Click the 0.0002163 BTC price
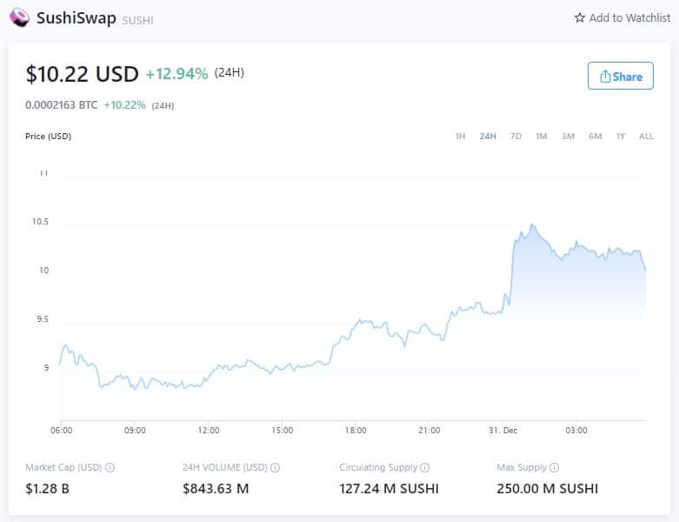Viewport: 679px width, 522px height. [x=62, y=104]
